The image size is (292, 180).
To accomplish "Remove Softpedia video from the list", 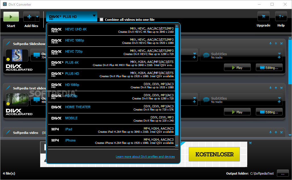I will pyautogui.click(x=281, y=132).
